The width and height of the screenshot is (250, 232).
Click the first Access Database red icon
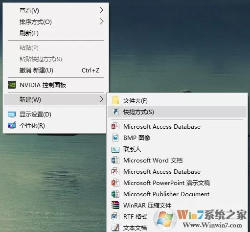tap(115, 126)
